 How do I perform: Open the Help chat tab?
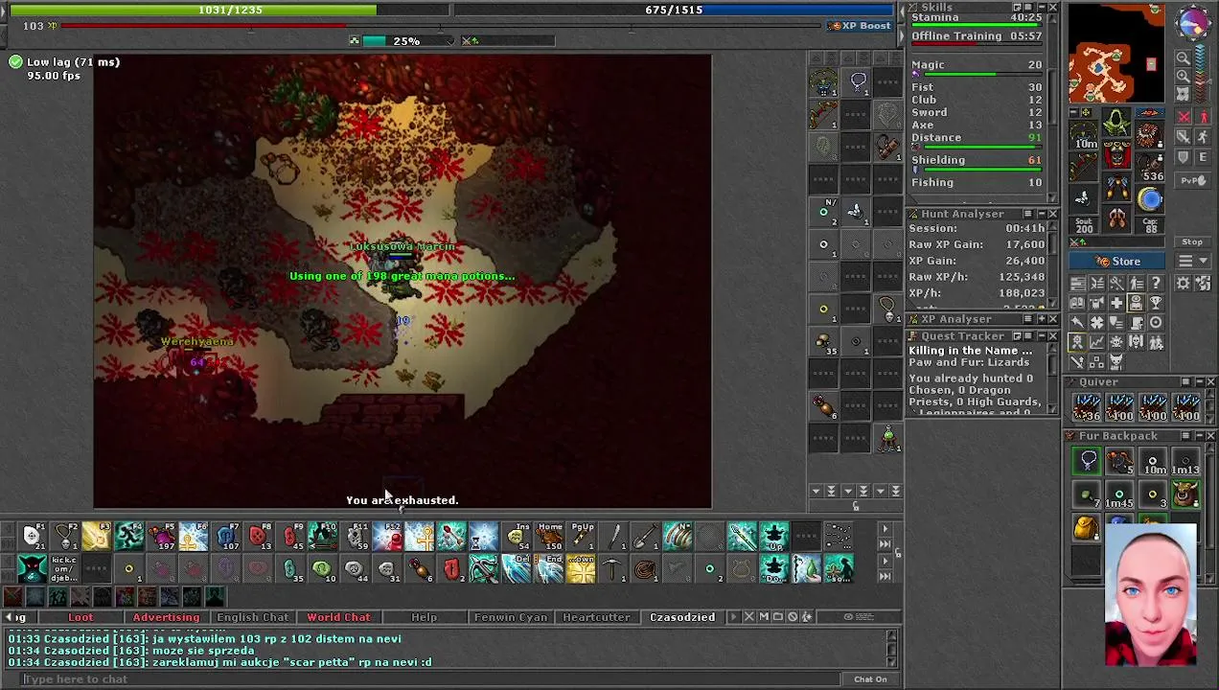coord(424,617)
